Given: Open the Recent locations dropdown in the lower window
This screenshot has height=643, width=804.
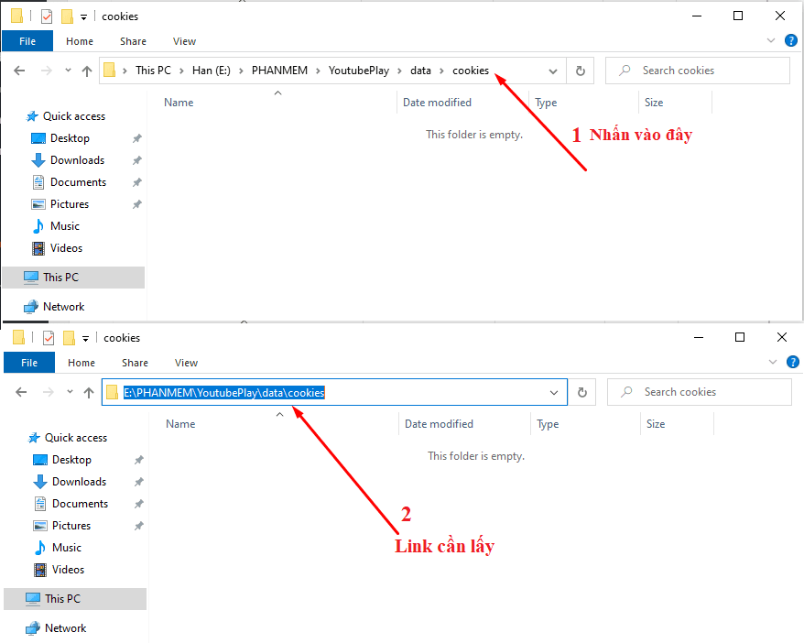Looking at the screenshot, I should pyautogui.click(x=70, y=392).
